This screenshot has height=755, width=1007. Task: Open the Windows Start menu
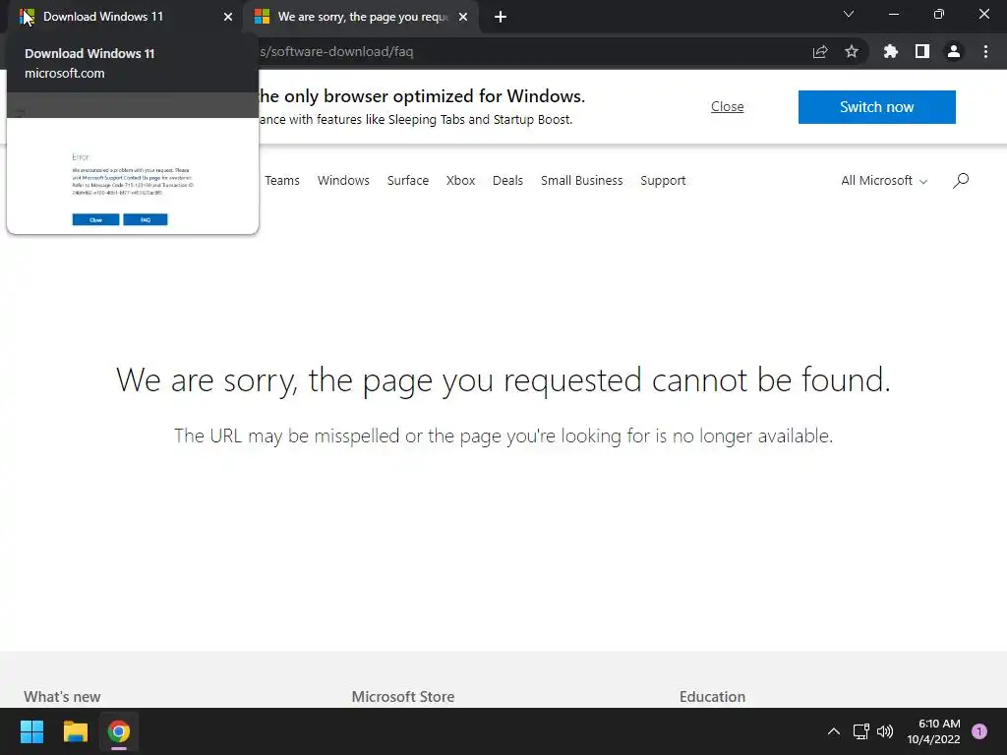(x=31, y=731)
